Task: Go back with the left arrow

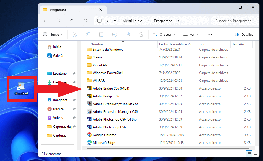Action: [x=45, y=21]
